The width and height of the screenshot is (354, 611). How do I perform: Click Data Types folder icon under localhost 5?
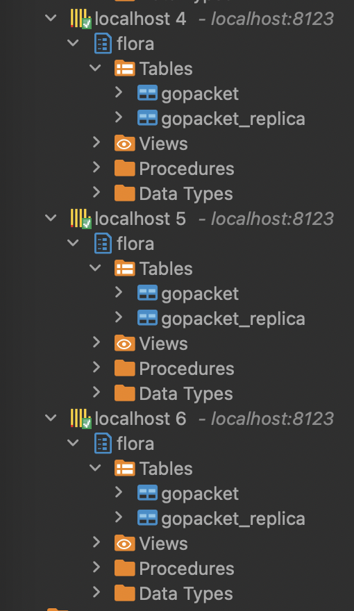125,394
